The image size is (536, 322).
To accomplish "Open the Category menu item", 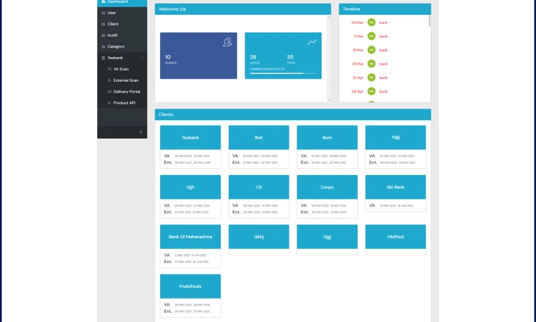I will [122, 46].
